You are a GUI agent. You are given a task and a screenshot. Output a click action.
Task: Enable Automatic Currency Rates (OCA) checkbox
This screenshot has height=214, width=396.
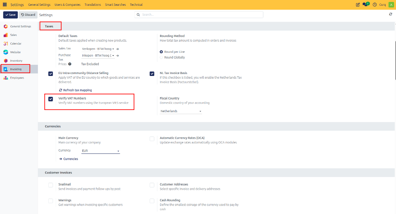coord(152,139)
